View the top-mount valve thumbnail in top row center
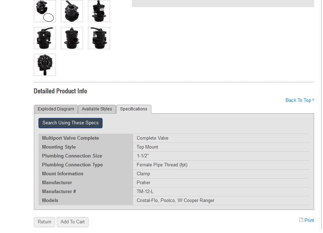This screenshot has height=233, width=323. click(72, 11)
